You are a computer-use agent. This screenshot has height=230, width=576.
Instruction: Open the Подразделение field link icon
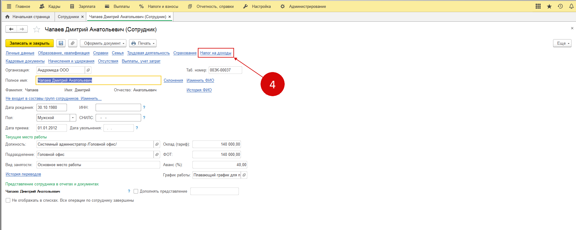point(157,155)
